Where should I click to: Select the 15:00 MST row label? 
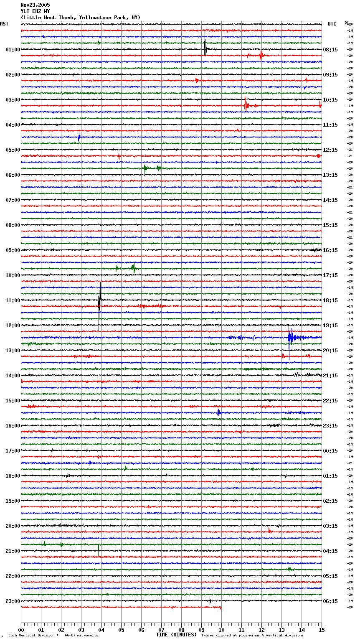pyautogui.click(x=13, y=401)
